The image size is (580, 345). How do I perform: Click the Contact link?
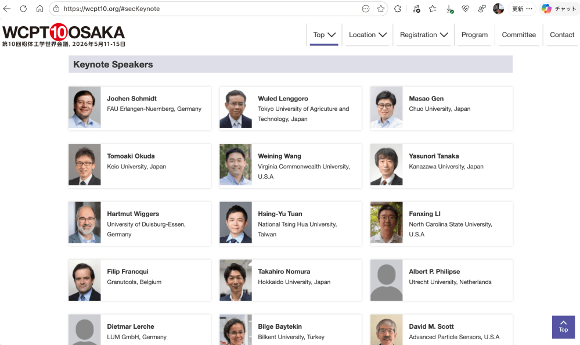[561, 35]
